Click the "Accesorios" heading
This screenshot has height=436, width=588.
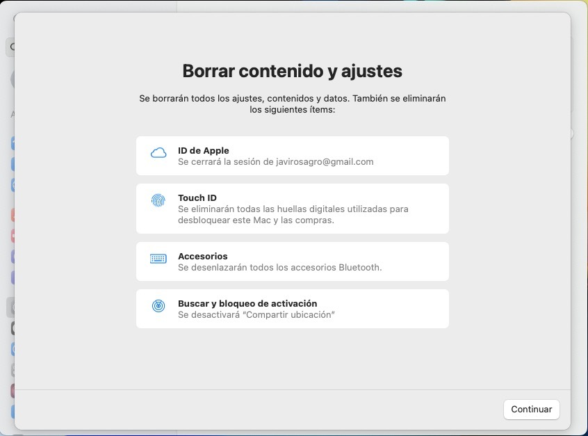pos(202,257)
